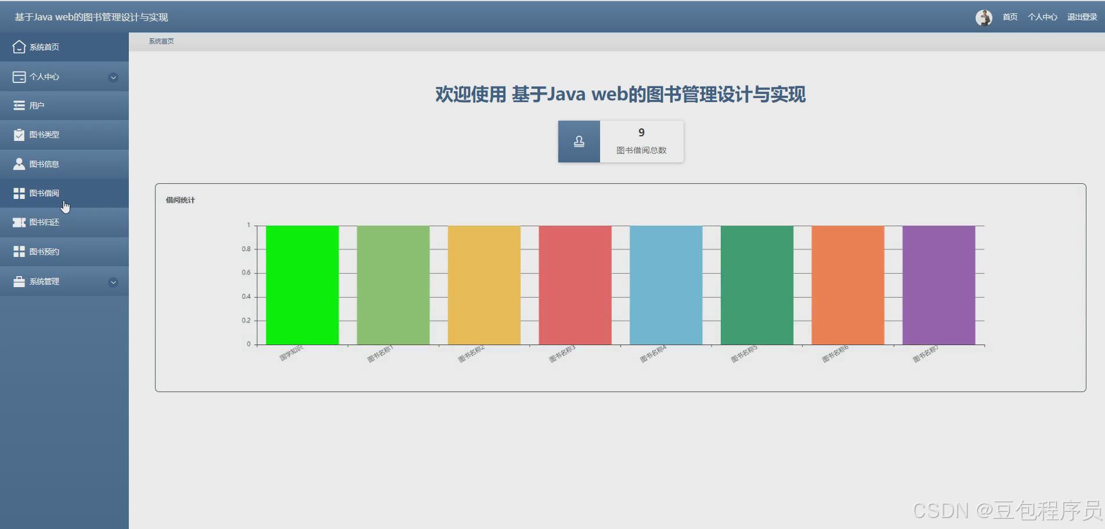This screenshot has width=1105, height=529.
Task: Click the 图书预约 grid icon
Action: pyautogui.click(x=19, y=251)
